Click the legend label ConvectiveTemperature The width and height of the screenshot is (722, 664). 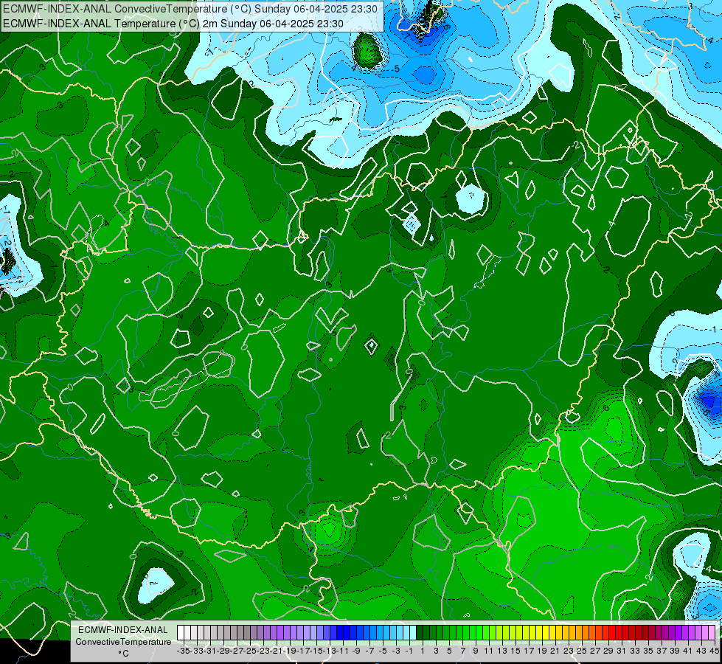(x=123, y=641)
